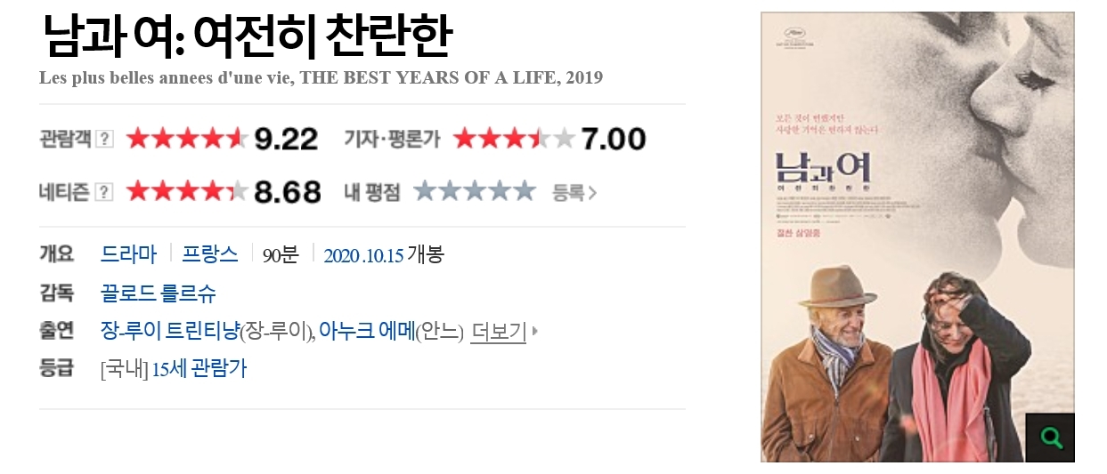Click the 네티즌 red star rating

click(187, 191)
